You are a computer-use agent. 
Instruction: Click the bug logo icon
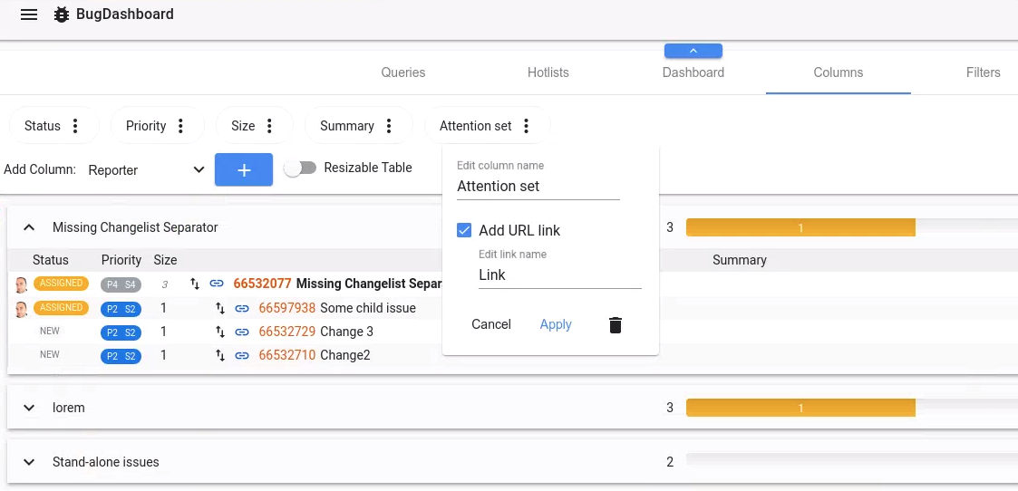[62, 14]
